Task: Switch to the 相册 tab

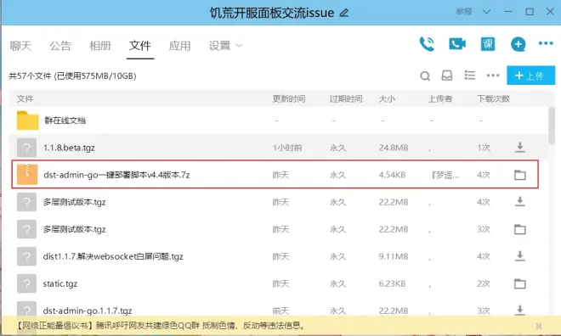Action: pyautogui.click(x=100, y=46)
